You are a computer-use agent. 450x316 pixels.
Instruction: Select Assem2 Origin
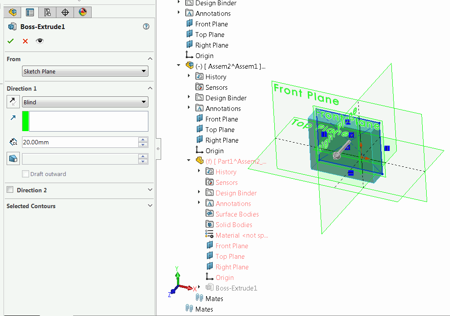214,151
